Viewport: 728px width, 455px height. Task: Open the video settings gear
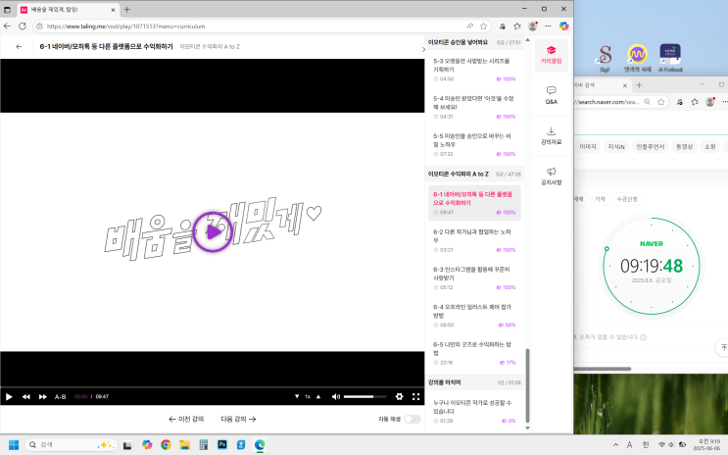tap(400, 396)
